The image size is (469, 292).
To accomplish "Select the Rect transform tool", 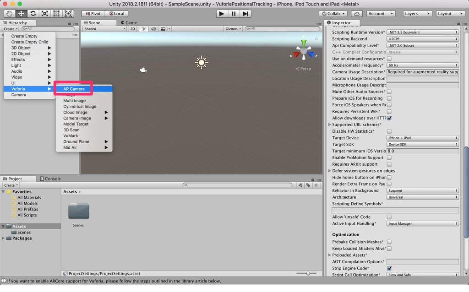I will tap(56, 14).
